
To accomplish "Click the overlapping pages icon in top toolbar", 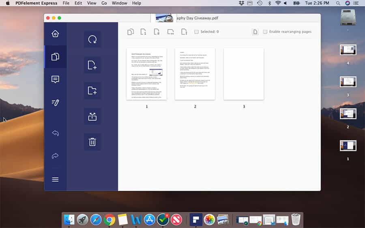I will 131,32.
